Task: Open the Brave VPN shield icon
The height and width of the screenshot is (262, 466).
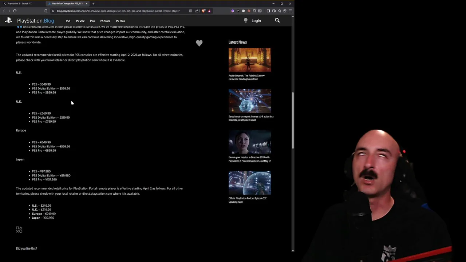Action: (285, 11)
